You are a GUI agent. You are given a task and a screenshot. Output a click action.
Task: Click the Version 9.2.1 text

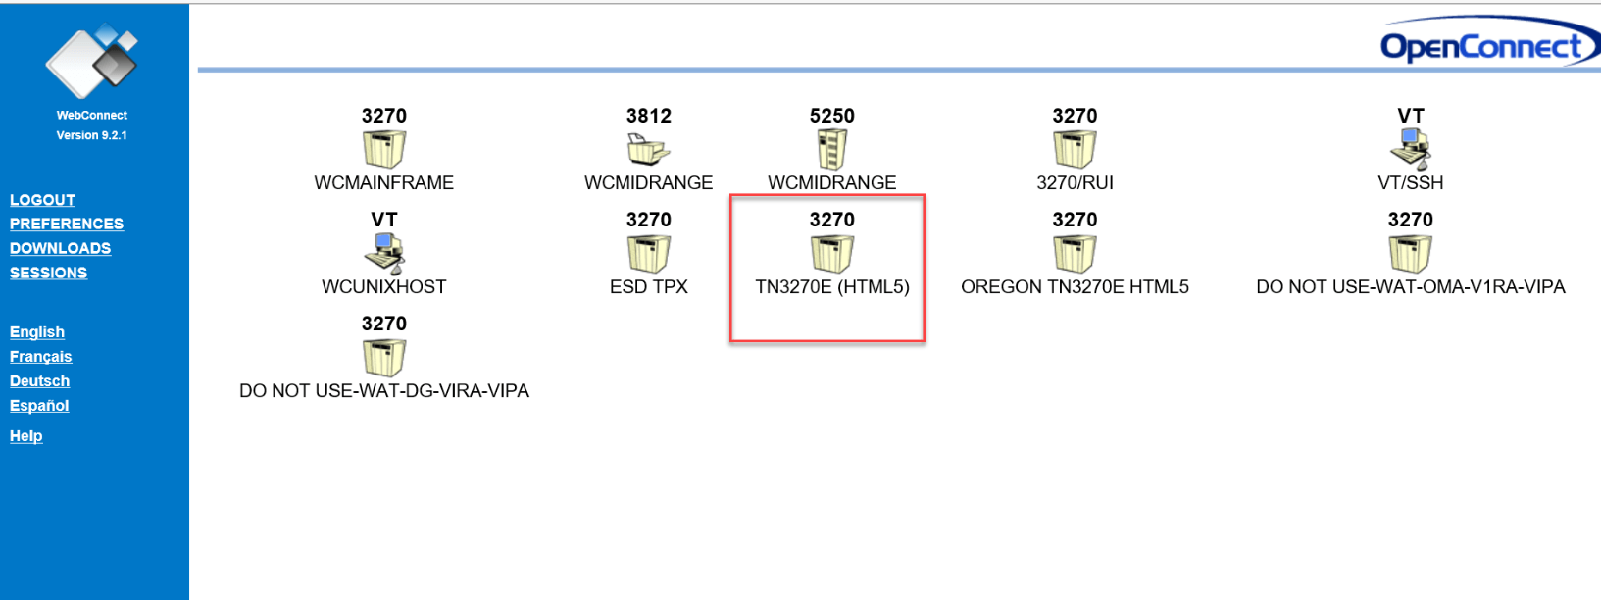[92, 136]
